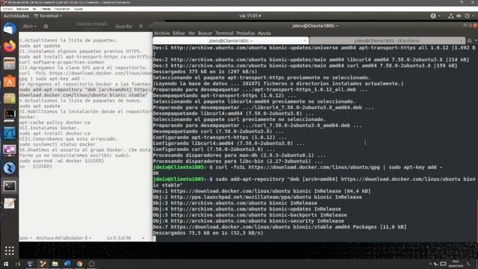
Task: Click the "OK" output line in terminal
Action: click(x=156, y=173)
